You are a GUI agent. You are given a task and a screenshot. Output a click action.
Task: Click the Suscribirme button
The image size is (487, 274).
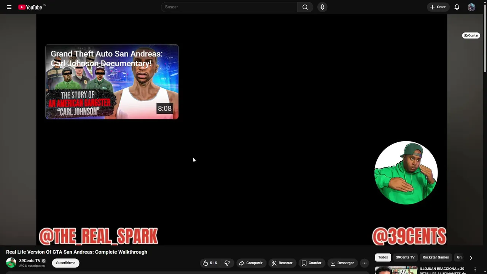click(65, 263)
